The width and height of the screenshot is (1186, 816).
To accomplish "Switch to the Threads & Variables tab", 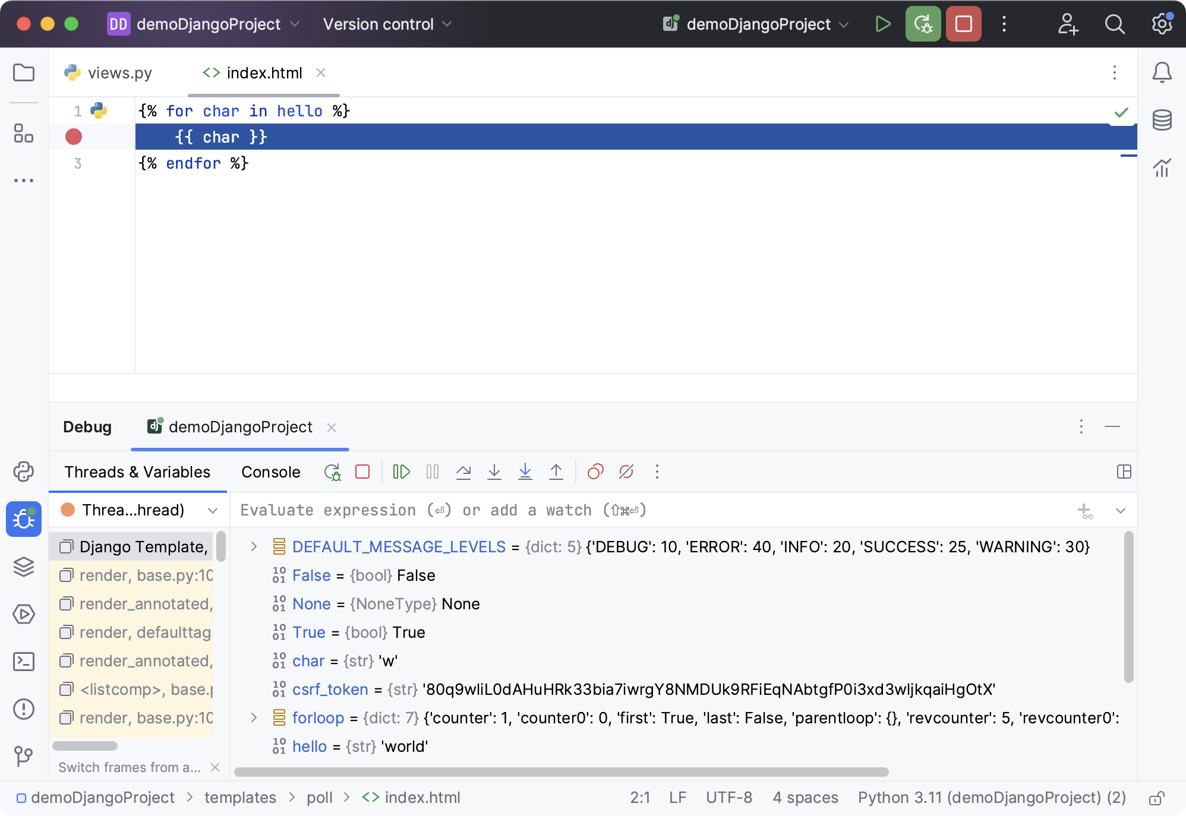I will (x=138, y=472).
